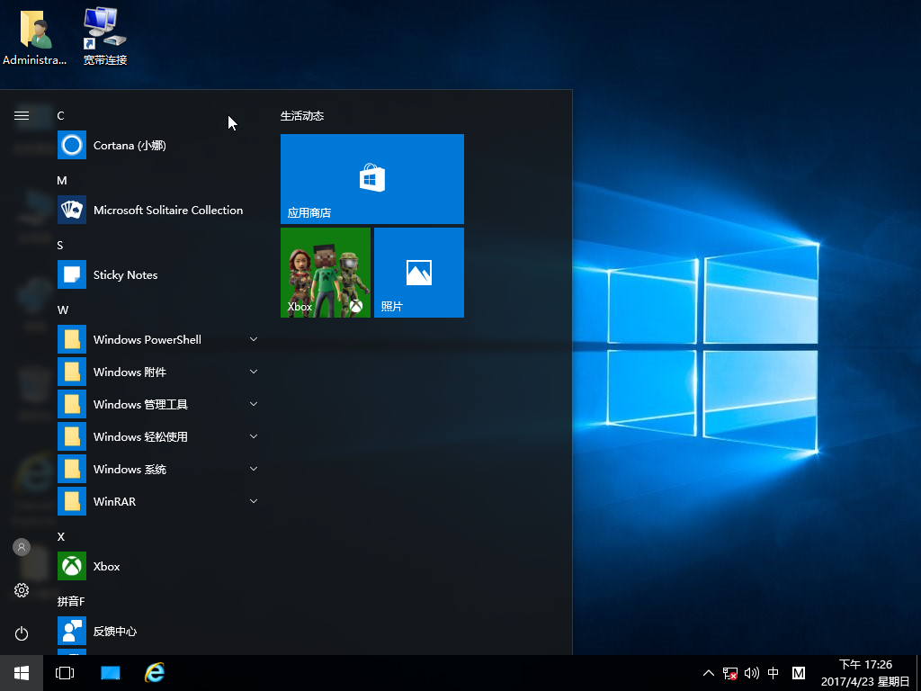The image size is (921, 691).
Task: Expand the WinRAR folder chevron
Action: pos(254,500)
